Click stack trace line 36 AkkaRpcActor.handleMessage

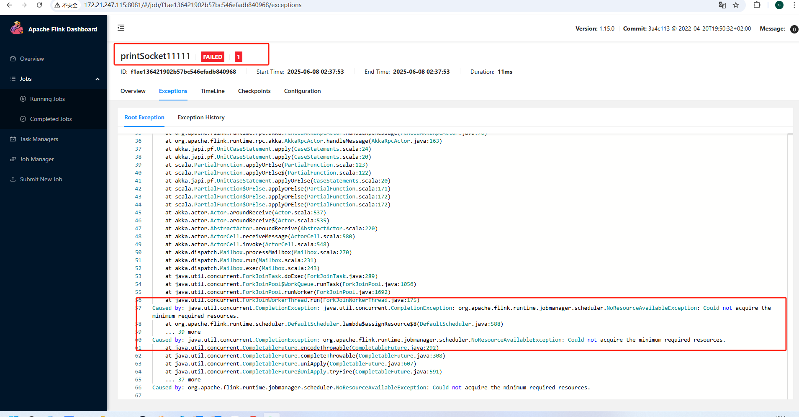click(x=303, y=141)
